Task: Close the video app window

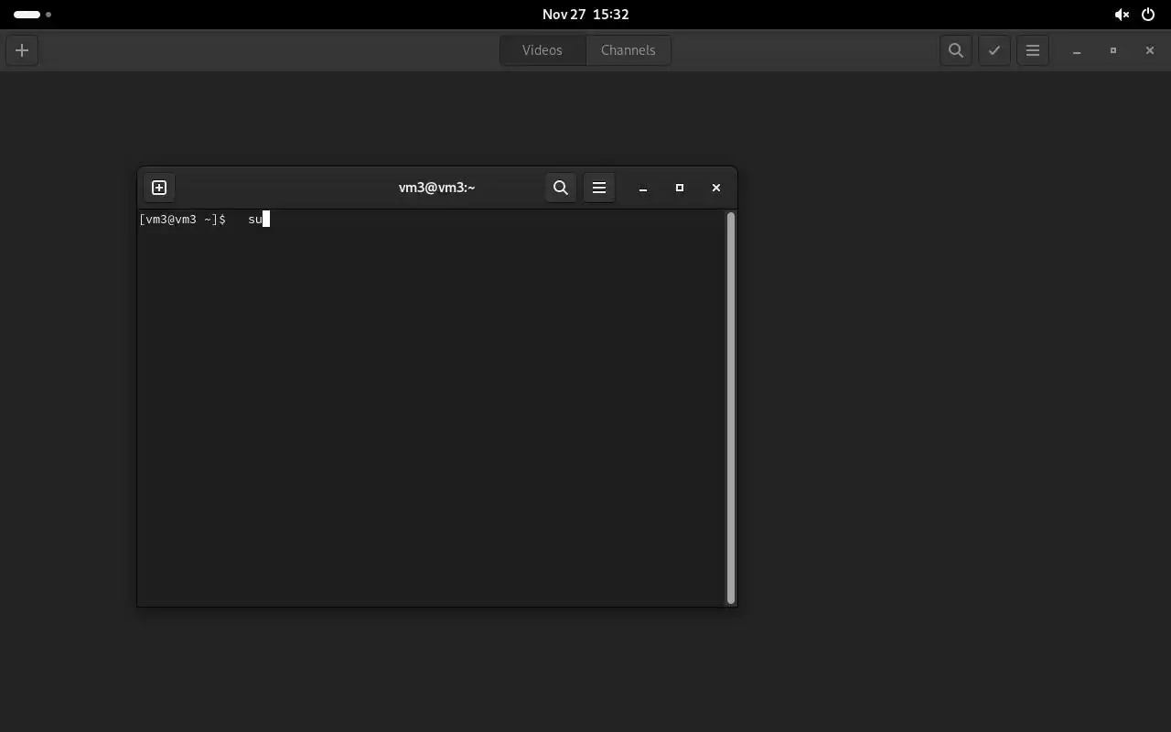Action: tap(1150, 50)
